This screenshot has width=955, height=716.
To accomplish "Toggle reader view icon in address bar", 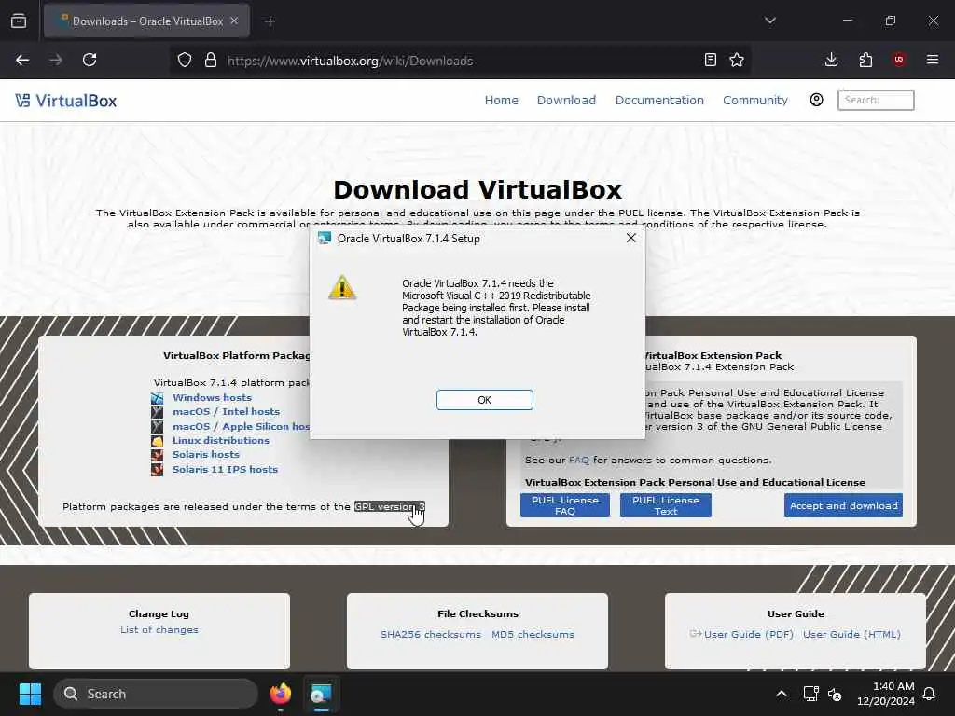I will 710,61.
